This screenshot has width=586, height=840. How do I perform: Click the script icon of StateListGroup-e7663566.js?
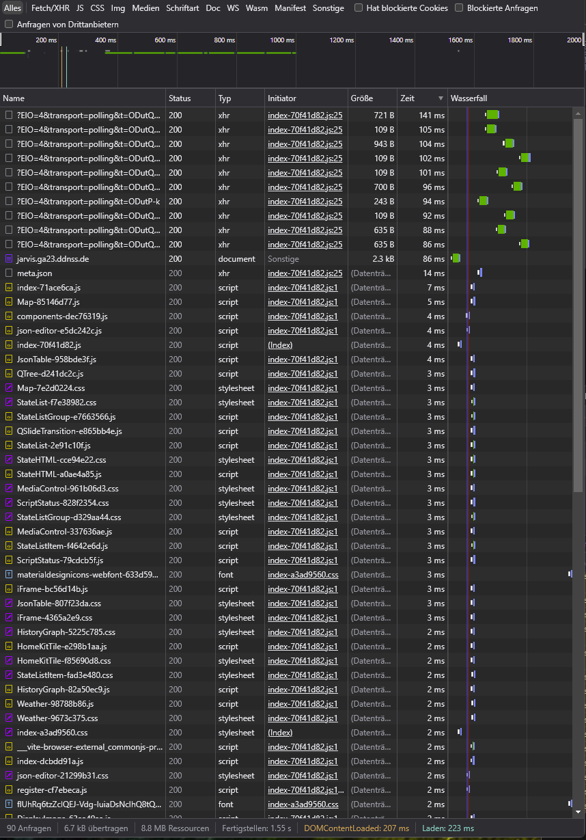9,417
